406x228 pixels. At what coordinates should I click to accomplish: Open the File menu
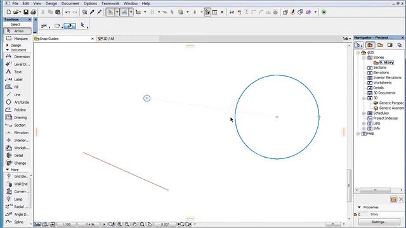[x=15, y=3]
